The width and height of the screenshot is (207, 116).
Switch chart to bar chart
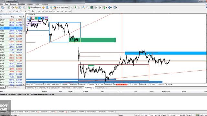[x=71, y=7]
